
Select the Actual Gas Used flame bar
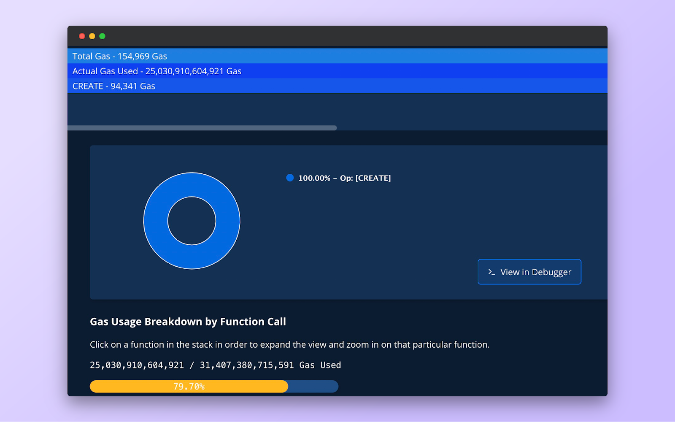[x=337, y=71]
